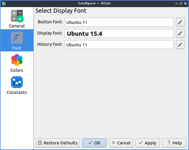The image size is (189, 150).
Task: Click the KCalc window menu icon
Action: click(3, 3)
